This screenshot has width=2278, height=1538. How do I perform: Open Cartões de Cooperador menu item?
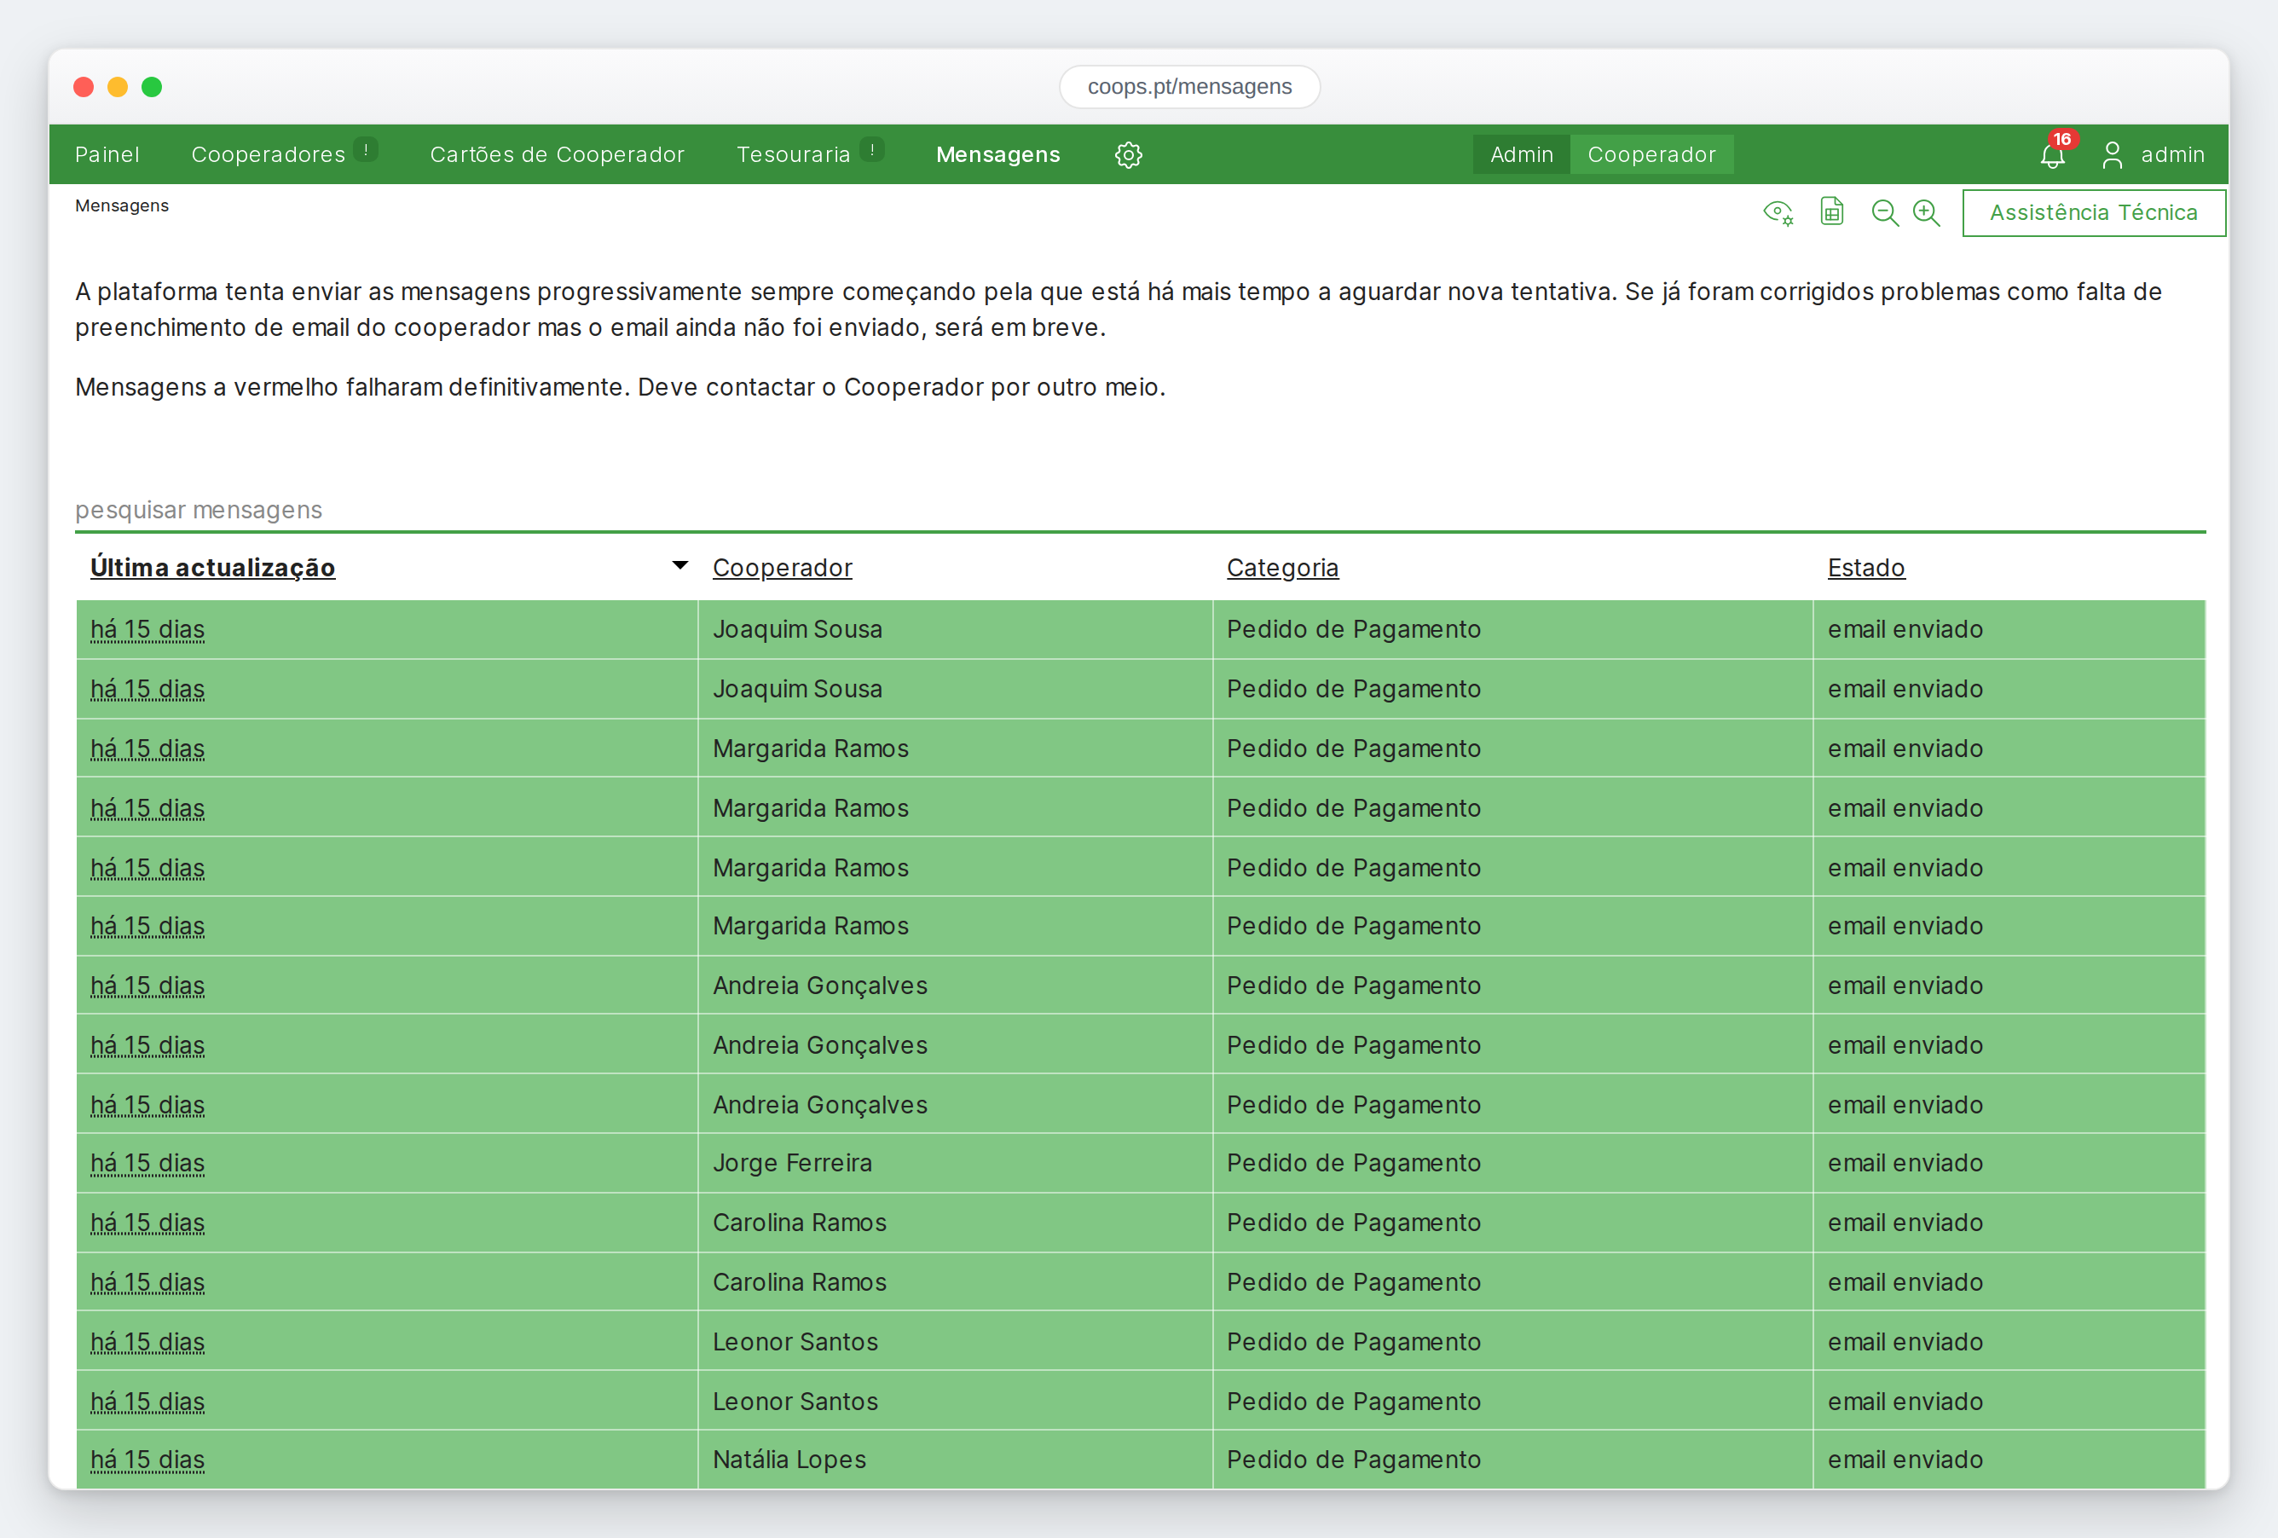(557, 155)
